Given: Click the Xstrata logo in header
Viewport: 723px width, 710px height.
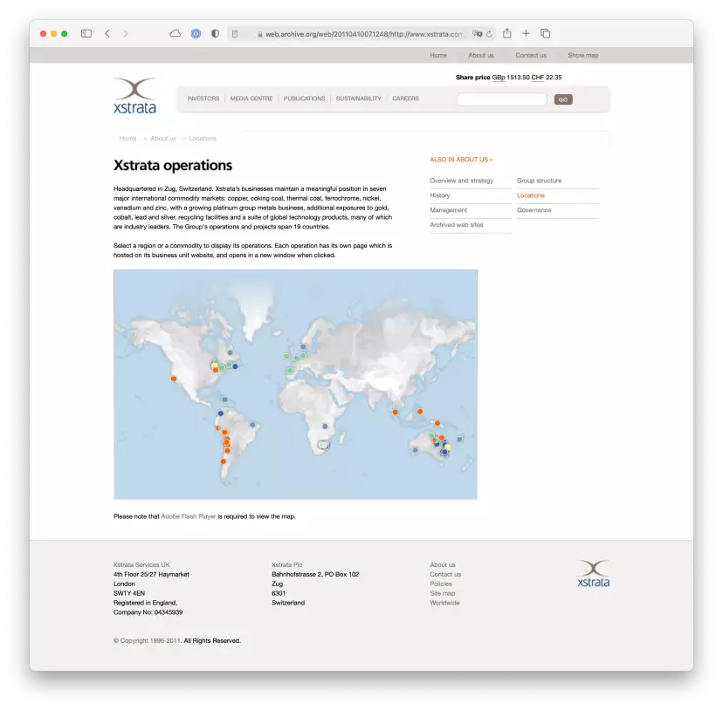Looking at the screenshot, I should (x=134, y=95).
